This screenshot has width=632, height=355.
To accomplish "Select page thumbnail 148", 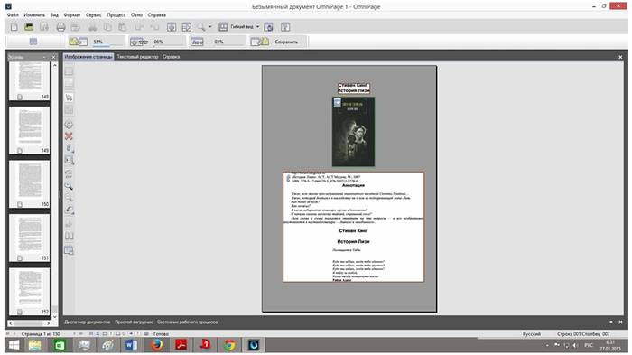I will click(x=30, y=80).
